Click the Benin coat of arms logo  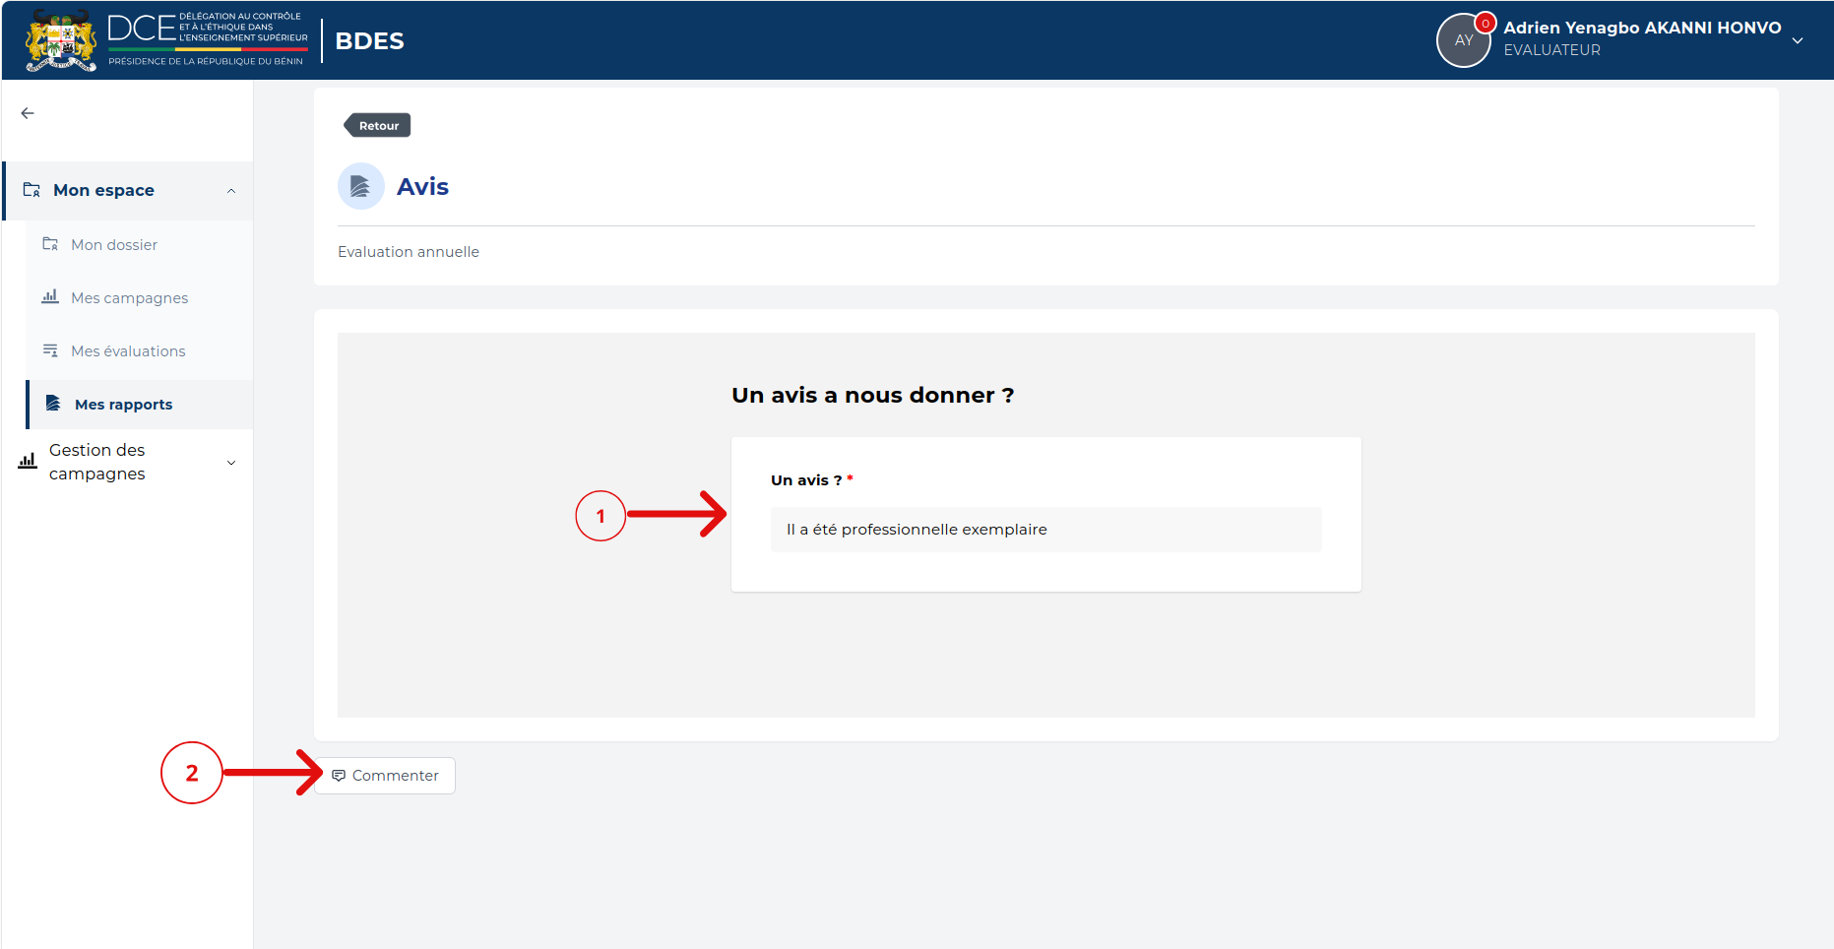tap(61, 40)
